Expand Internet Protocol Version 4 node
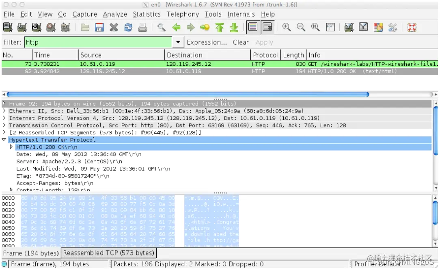Image resolution: width=440 pixels, height=270 pixels. pyautogui.click(x=4, y=118)
